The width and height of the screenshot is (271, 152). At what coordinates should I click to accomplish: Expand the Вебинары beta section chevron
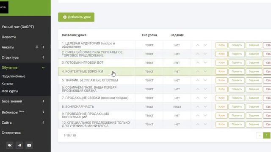tap(43, 112)
